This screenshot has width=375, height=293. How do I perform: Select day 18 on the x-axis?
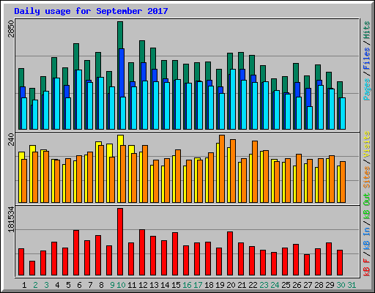[209, 285]
